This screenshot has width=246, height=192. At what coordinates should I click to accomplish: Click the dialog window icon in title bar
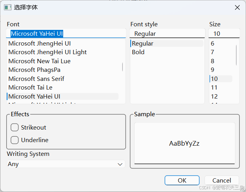(7, 7)
